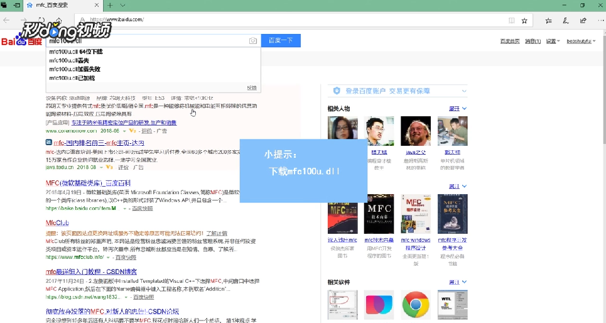Click the lock icon in address bar

(x=82, y=19)
